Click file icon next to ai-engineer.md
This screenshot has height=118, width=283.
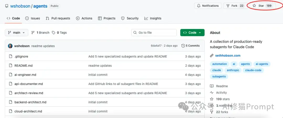(11, 75)
